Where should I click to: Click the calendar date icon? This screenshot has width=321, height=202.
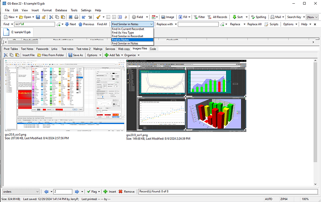pos(154,17)
